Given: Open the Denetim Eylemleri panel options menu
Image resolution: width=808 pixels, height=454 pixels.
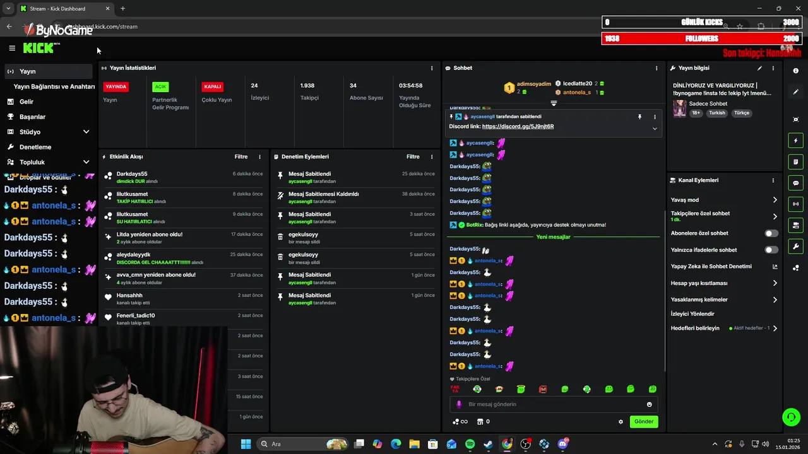Looking at the screenshot, I should (x=432, y=156).
